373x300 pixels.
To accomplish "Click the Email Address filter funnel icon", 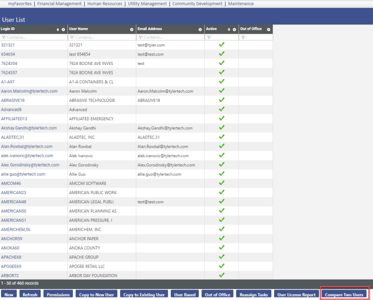I will tap(140, 37).
